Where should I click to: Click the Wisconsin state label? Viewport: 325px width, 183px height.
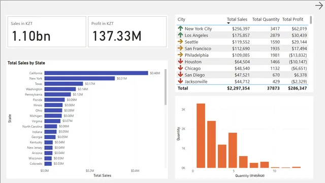coord(36,158)
